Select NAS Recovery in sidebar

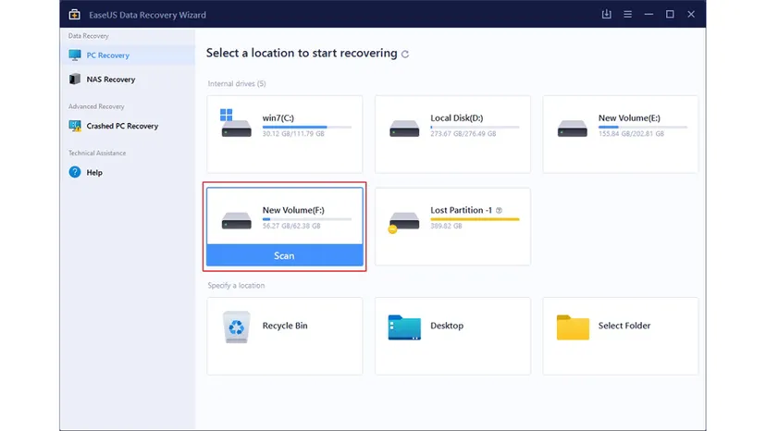point(128,80)
